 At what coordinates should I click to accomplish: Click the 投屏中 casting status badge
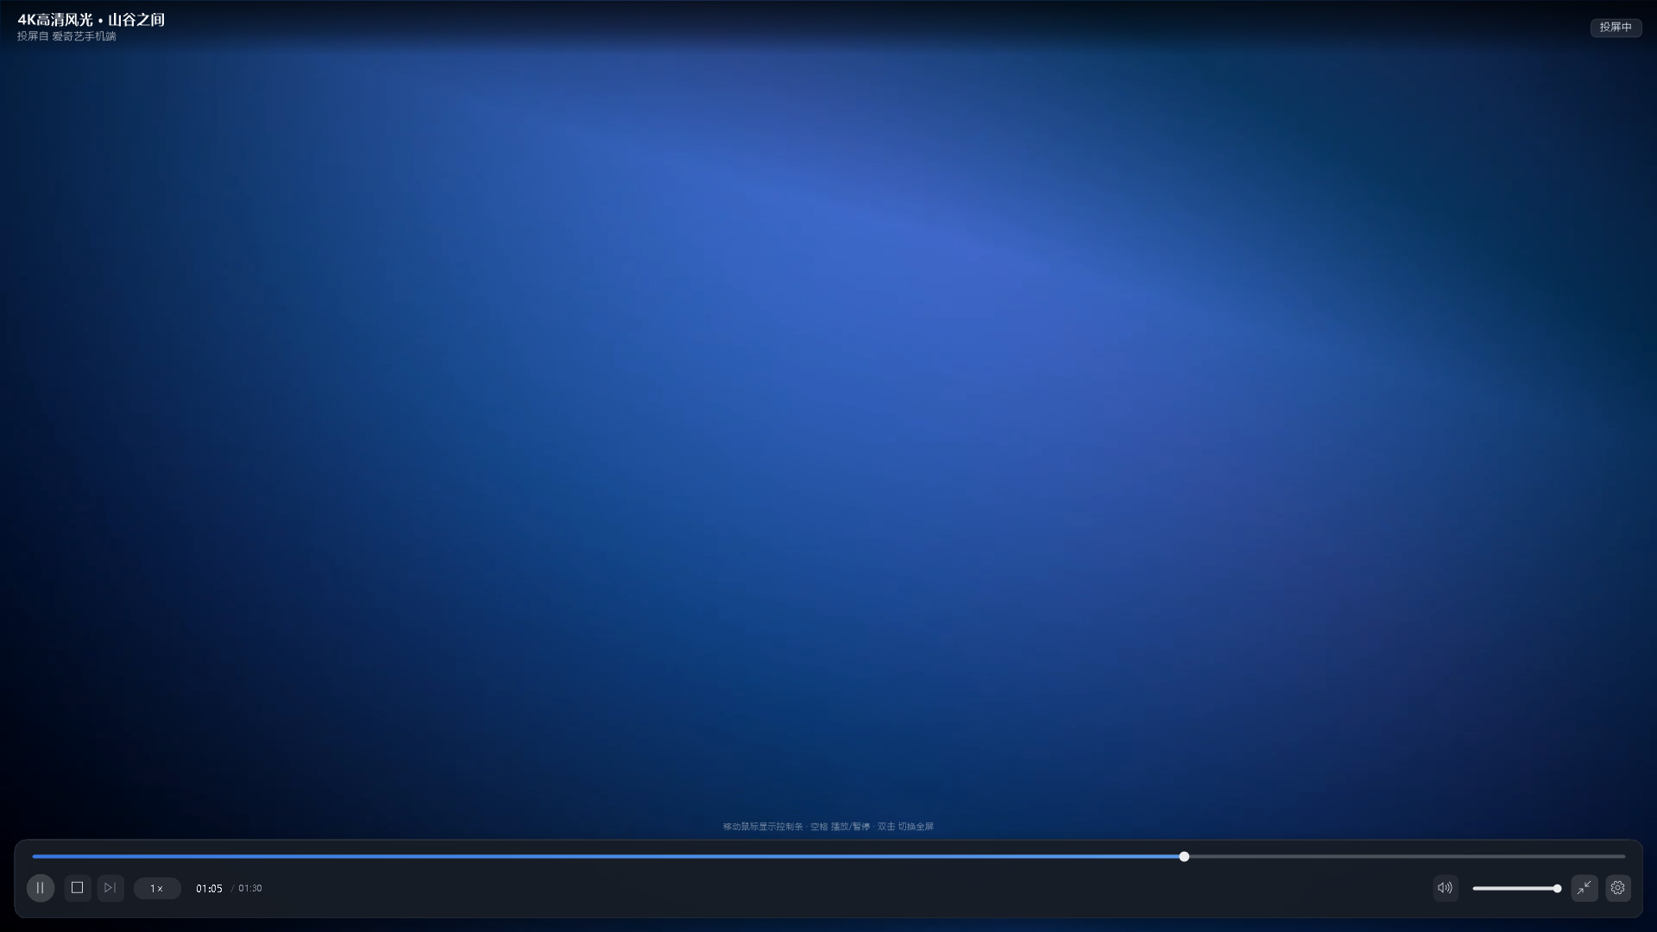[1616, 28]
